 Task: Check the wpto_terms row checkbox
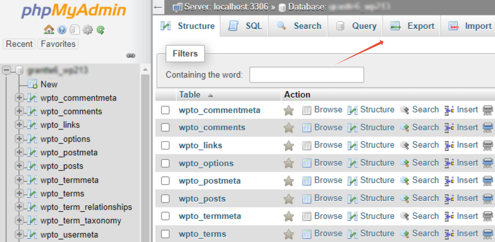pyautogui.click(x=165, y=234)
